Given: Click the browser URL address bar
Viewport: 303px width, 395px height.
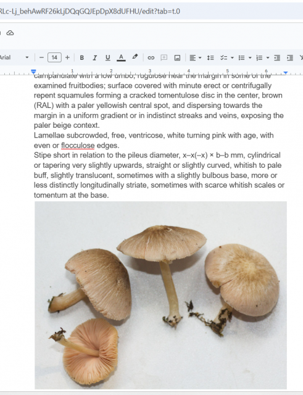Looking at the screenshot, I should tap(151, 11).
